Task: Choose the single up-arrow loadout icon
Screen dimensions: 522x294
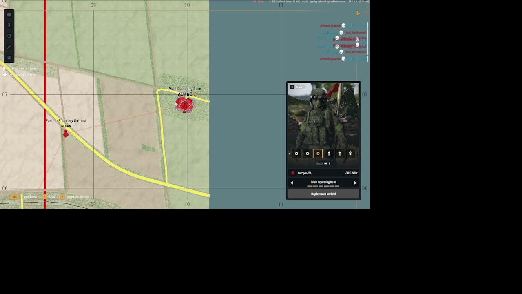Action: (329, 154)
